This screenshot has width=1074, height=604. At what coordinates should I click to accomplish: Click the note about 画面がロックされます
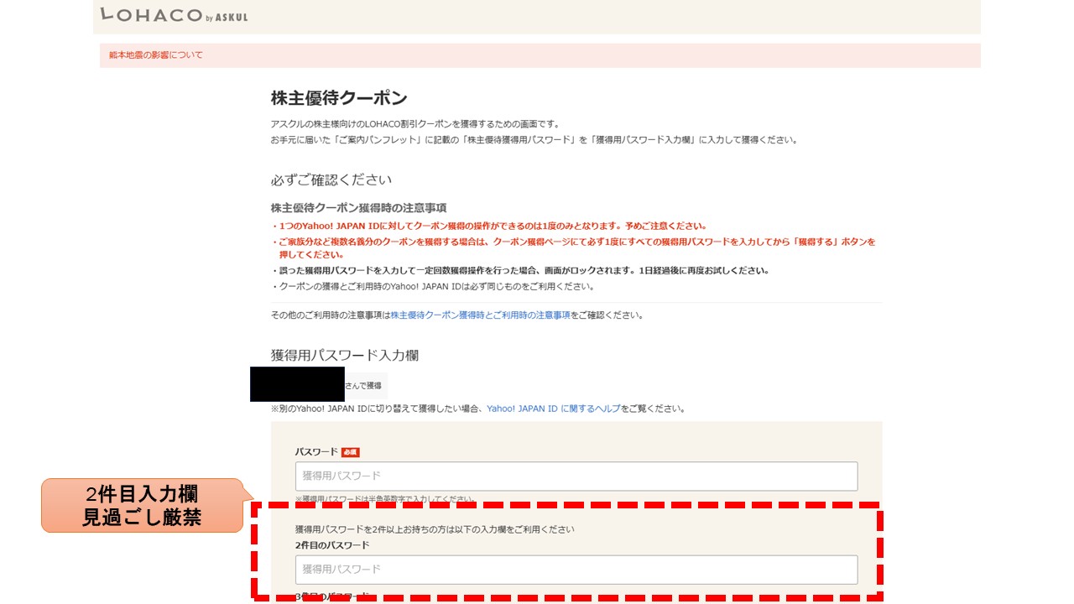tap(520, 271)
